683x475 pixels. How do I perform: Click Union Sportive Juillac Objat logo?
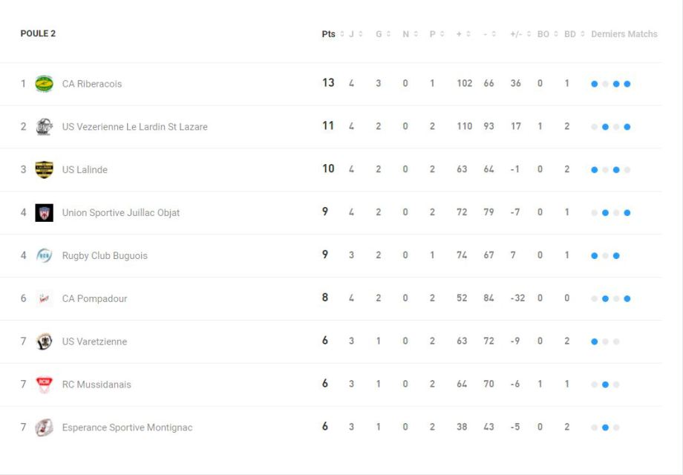[x=44, y=213]
